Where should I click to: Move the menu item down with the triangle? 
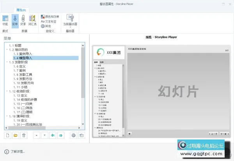pyautogui.click(x=44, y=135)
